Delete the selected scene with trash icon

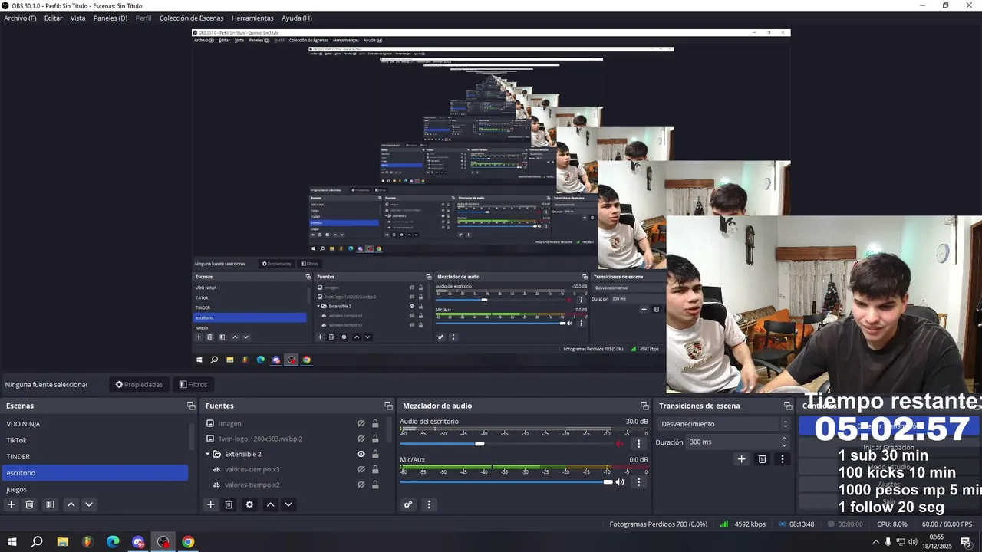tap(29, 504)
